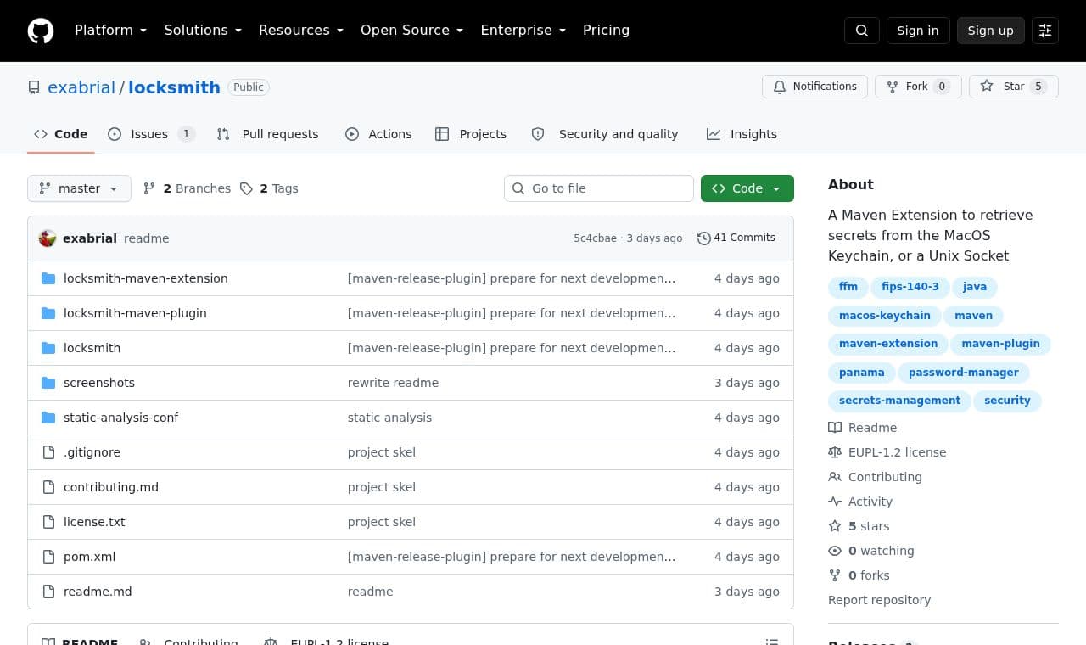The width and height of the screenshot is (1086, 645).
Task: Click the Pricing link
Action: tap(606, 31)
